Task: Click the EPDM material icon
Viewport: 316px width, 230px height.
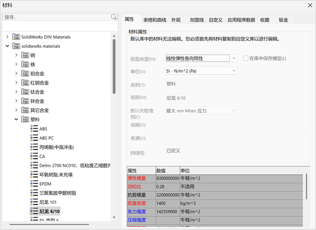Action: [34, 184]
